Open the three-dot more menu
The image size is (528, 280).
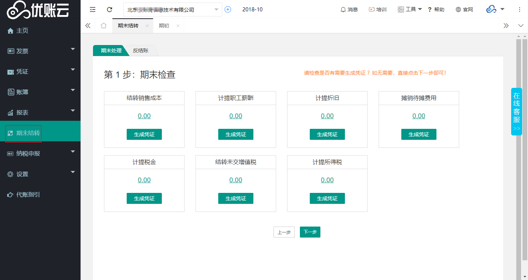pyautogui.click(x=519, y=10)
